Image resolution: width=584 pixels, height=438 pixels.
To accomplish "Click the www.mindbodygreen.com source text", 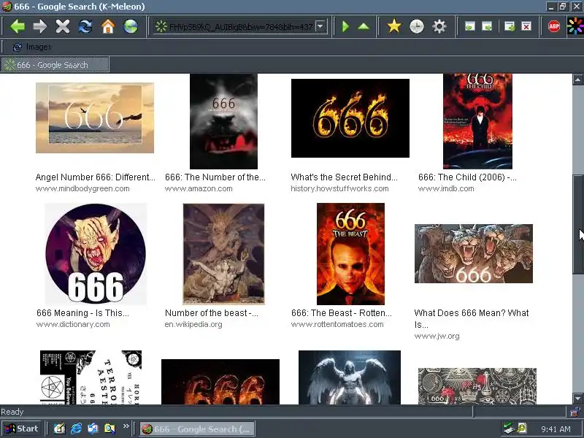I will pyautogui.click(x=82, y=188).
